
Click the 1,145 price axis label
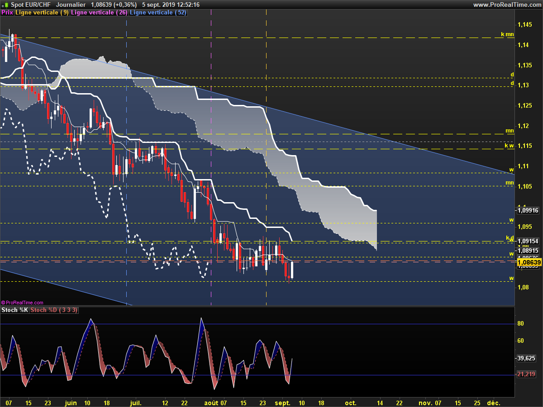coord(524,25)
